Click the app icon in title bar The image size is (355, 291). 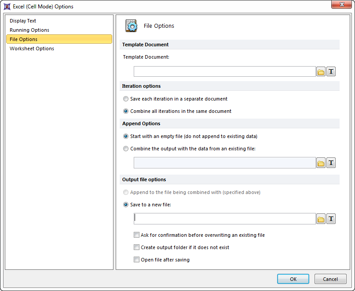pyautogui.click(x=7, y=7)
